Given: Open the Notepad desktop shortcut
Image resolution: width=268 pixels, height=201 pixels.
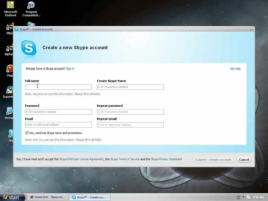Looking at the screenshot, I should (x=9, y=113).
